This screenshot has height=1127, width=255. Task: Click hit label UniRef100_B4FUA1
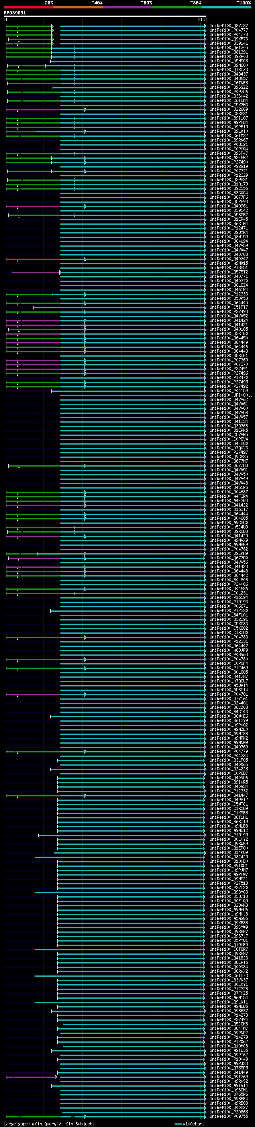229,615
